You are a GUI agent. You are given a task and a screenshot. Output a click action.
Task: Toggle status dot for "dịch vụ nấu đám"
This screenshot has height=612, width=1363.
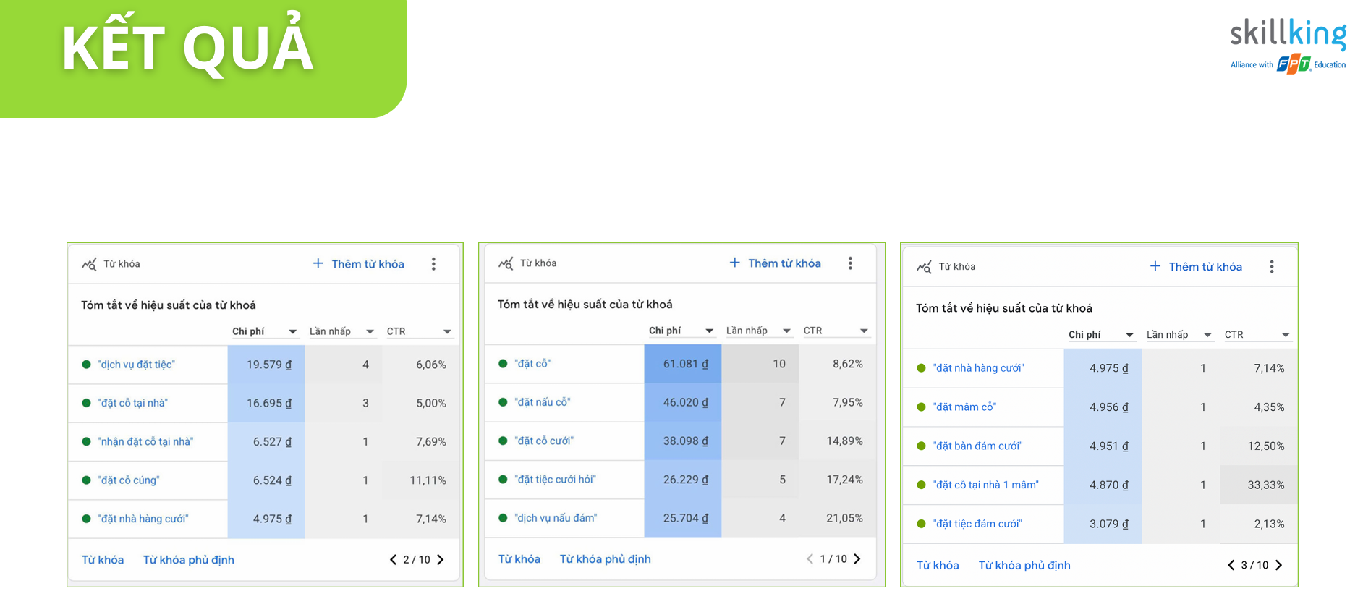[503, 518]
